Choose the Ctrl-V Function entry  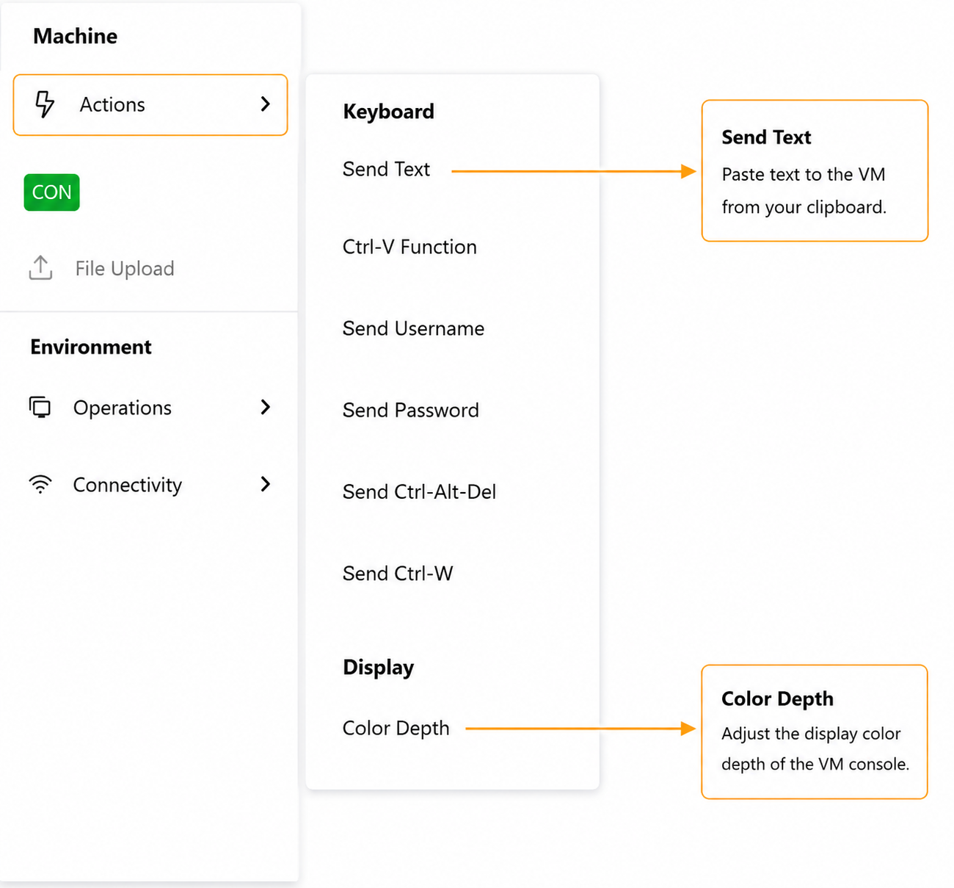click(x=409, y=247)
